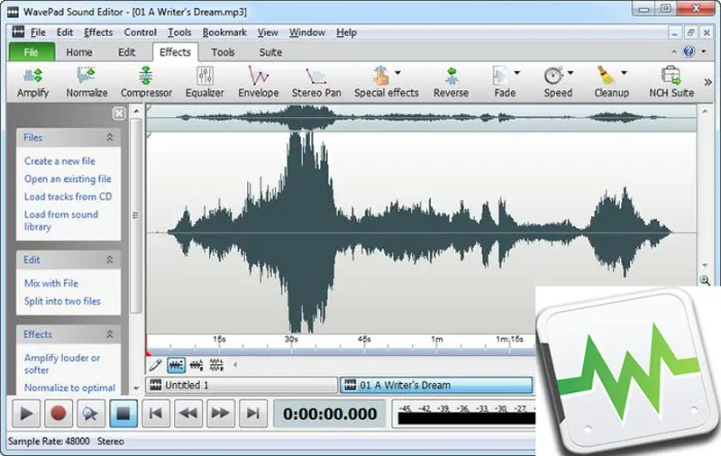Switch to the Tools ribbon tab

tap(223, 52)
